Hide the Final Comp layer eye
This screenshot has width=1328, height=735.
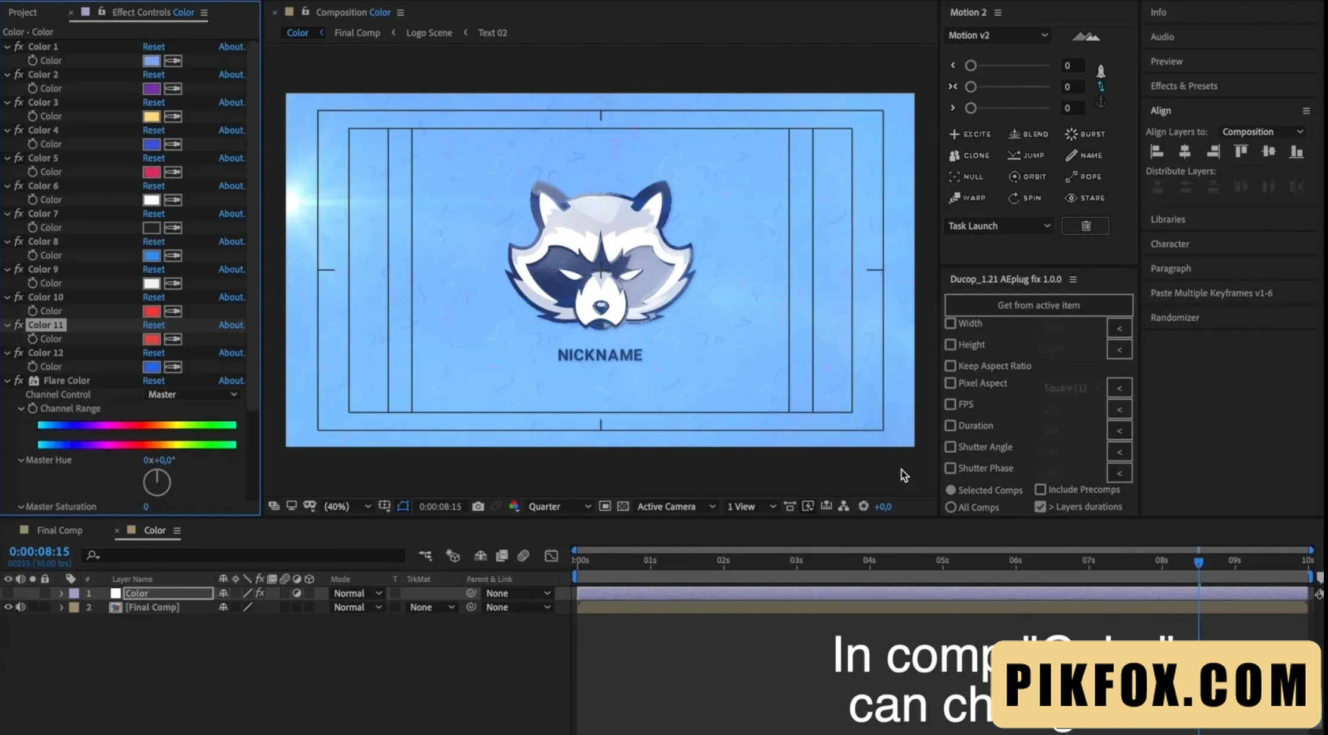tap(8, 607)
